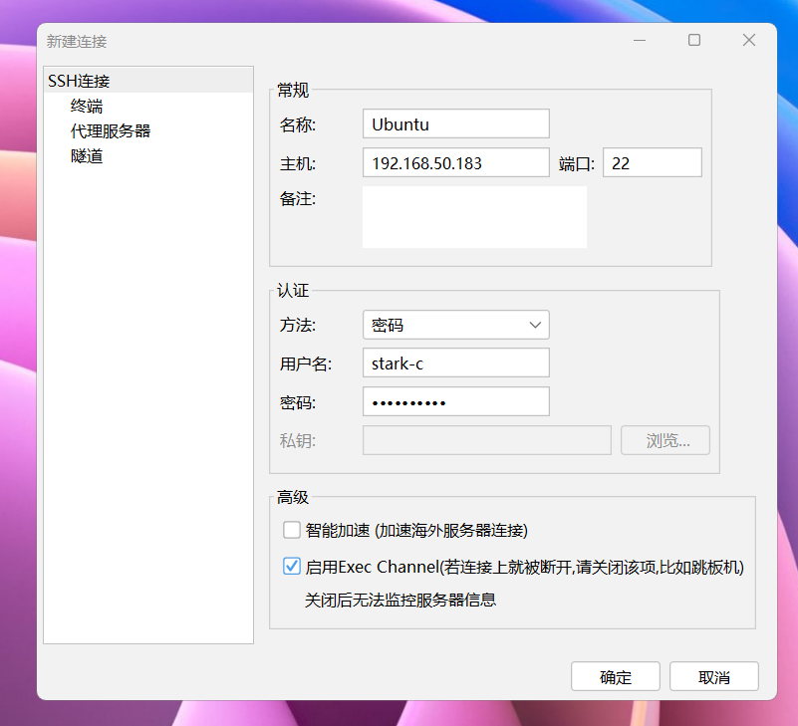The image size is (798, 726).
Task: Click the 名称 field containing Ubuntu
Action: [456, 123]
